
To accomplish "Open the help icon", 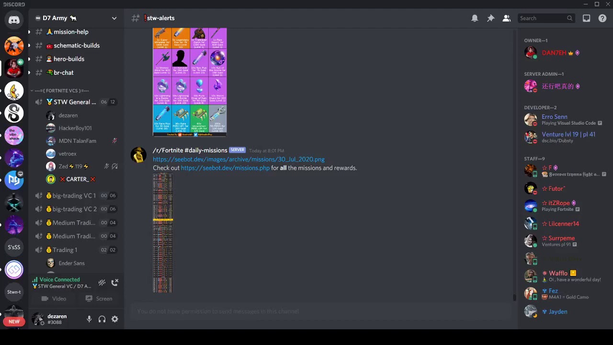I will [602, 18].
